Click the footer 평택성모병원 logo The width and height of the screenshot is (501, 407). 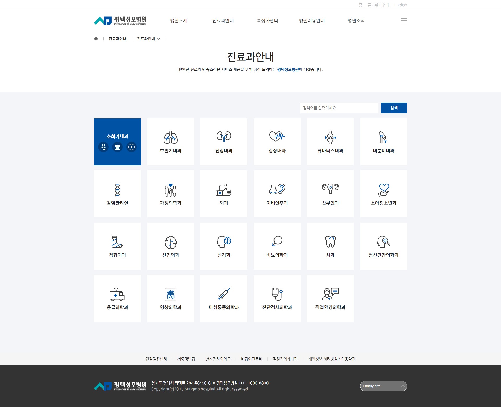tap(120, 386)
